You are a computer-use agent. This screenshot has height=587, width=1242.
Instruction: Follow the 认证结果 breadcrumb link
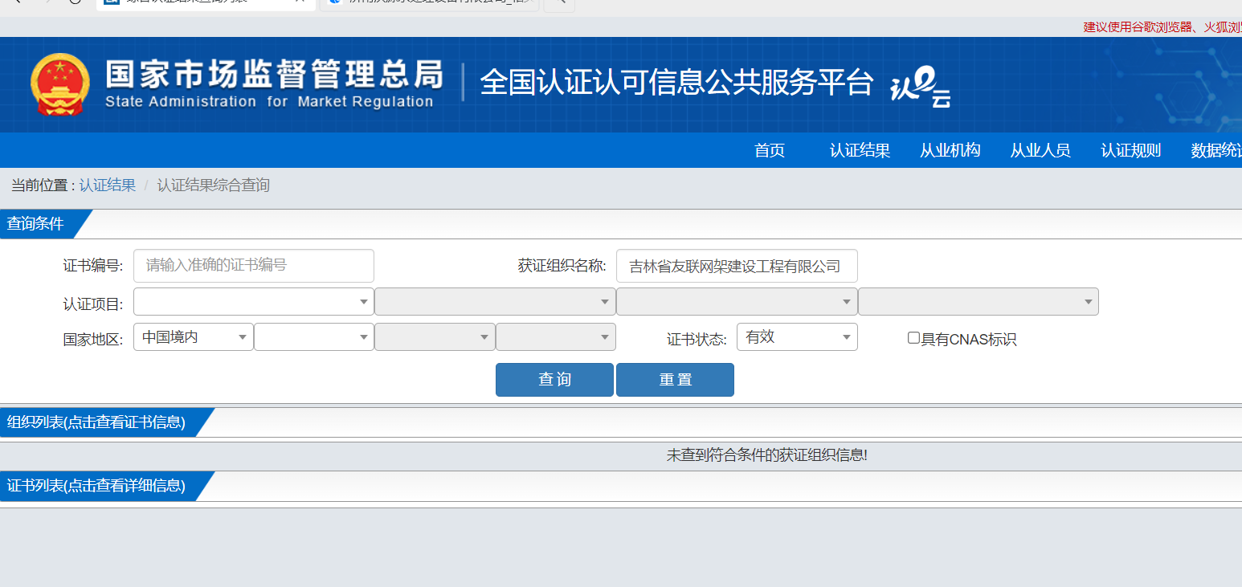tap(107, 185)
